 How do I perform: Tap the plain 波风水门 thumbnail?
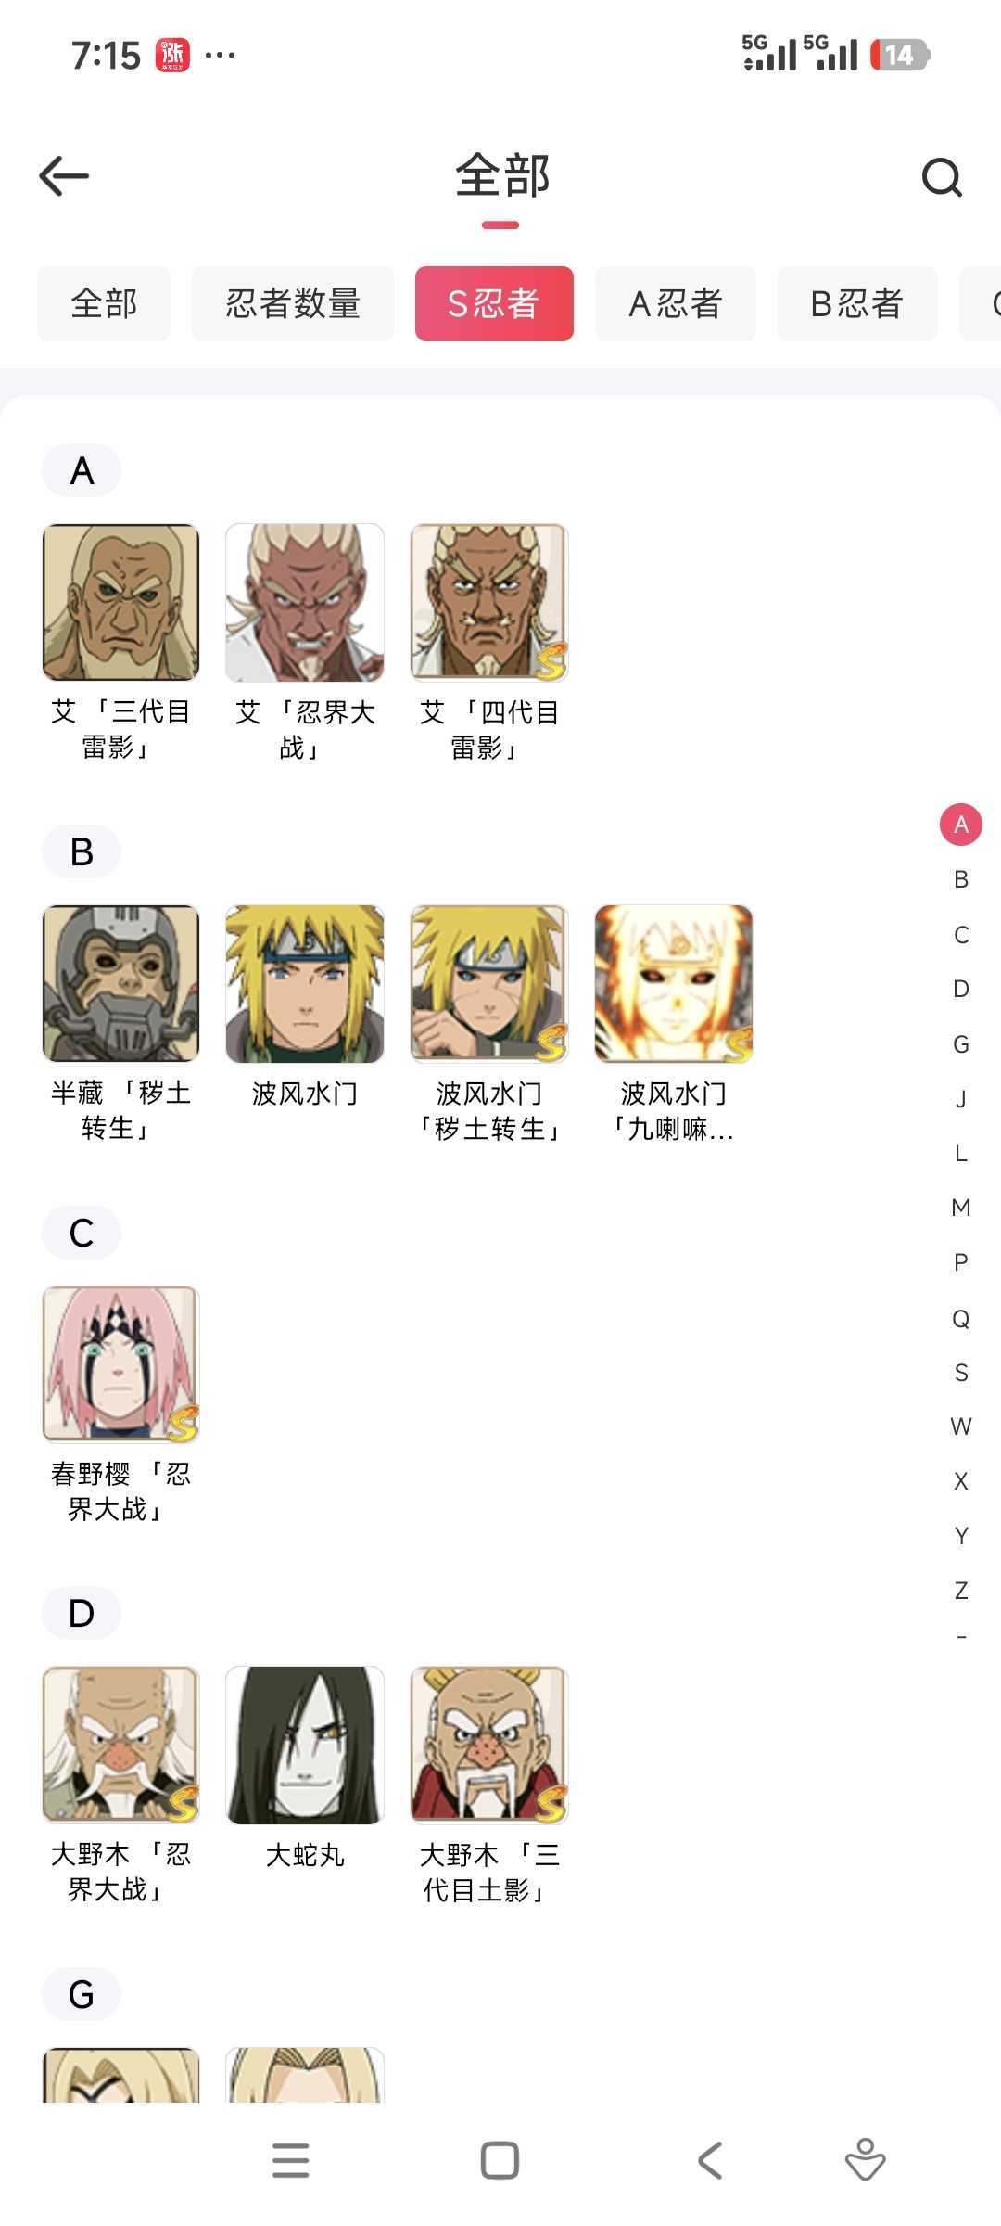(305, 983)
